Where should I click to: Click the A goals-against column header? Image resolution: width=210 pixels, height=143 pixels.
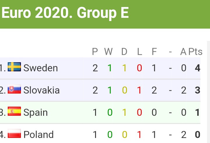pos(183,52)
